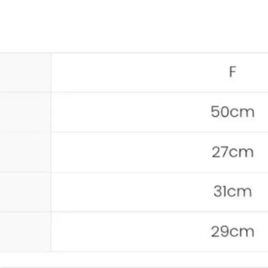Screen dimensions: 268x268
Task: Select the 29cm measurement value
Action: click(233, 231)
